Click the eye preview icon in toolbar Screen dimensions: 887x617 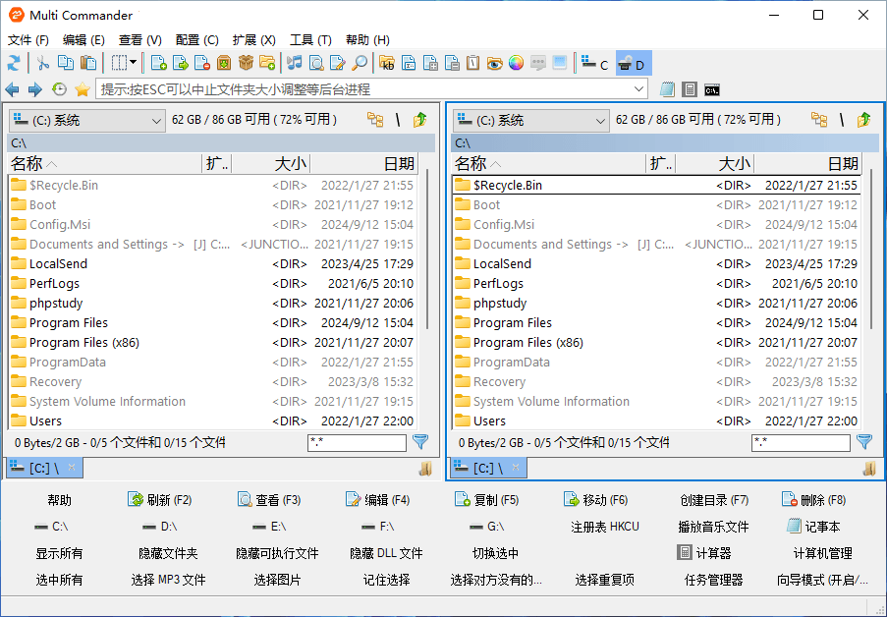494,63
